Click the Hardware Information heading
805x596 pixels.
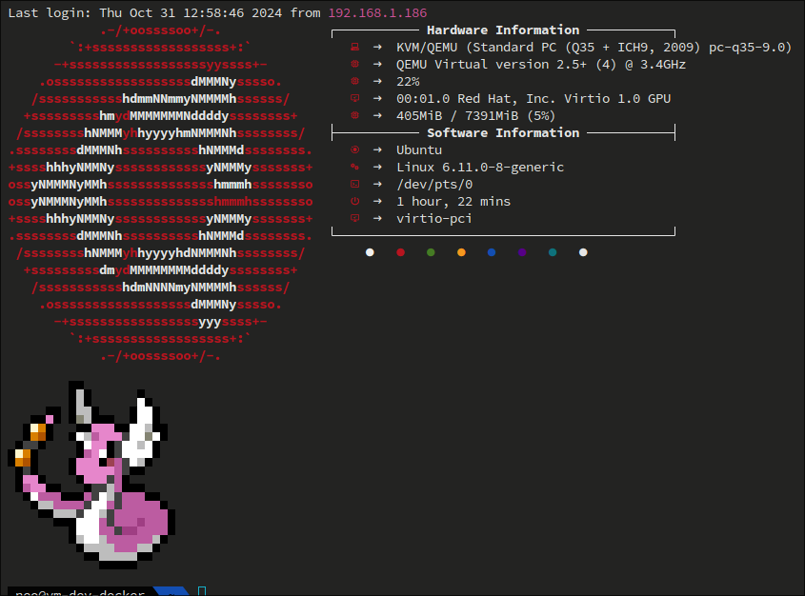(x=503, y=30)
